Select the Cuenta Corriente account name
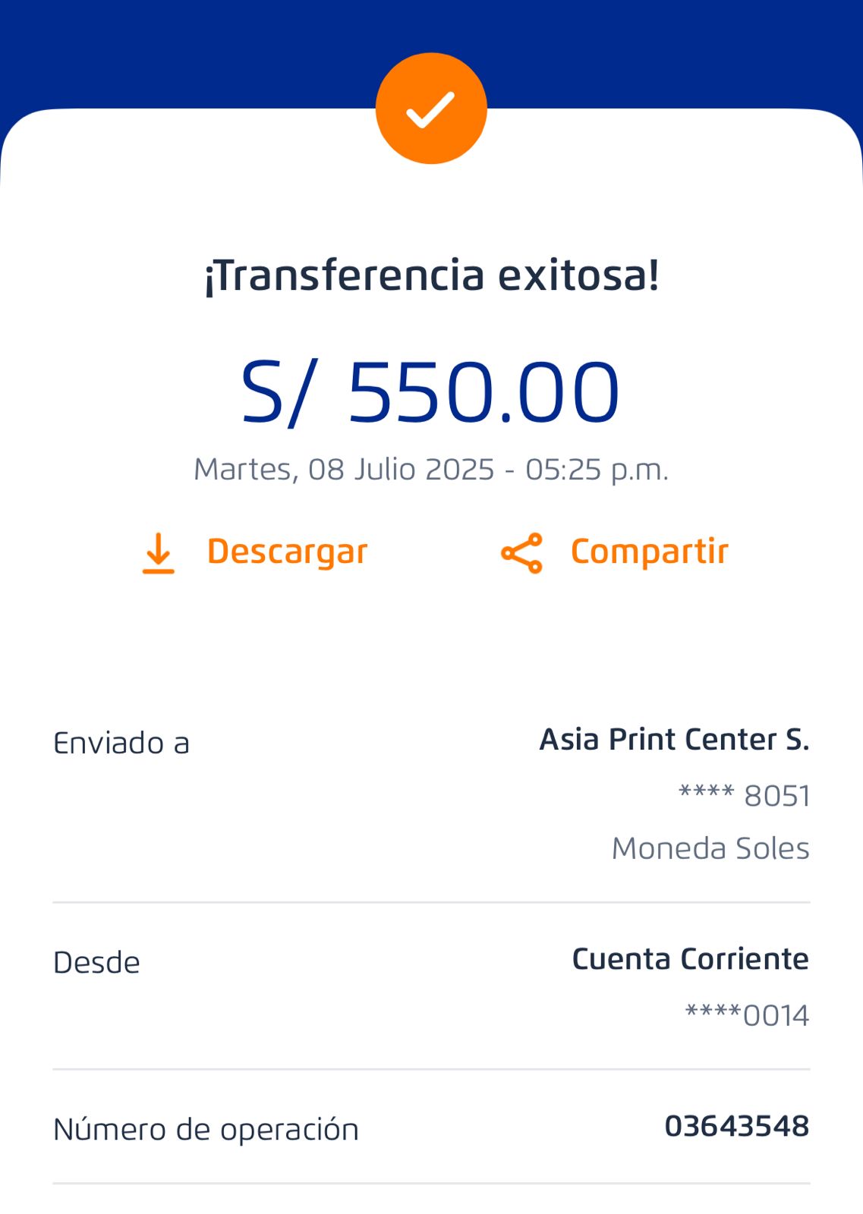Viewport: 863px width, 1214px height. 690,959
